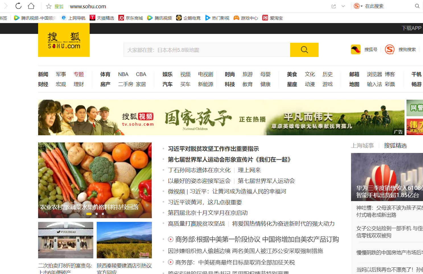Select the third slideshow dot indicator
The height and width of the screenshot is (274, 423).
tap(103, 214)
